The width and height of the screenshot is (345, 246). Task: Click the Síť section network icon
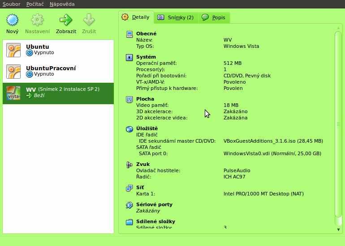click(129, 188)
